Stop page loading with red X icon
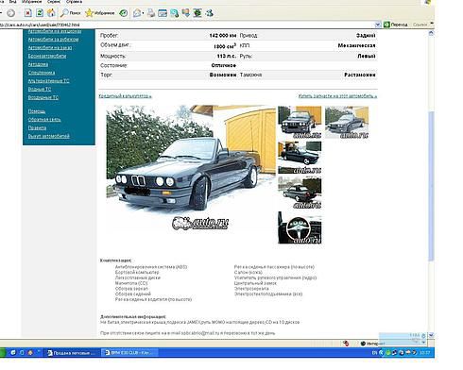Image resolution: width=463 pixels, height=370 pixels. click(x=28, y=13)
